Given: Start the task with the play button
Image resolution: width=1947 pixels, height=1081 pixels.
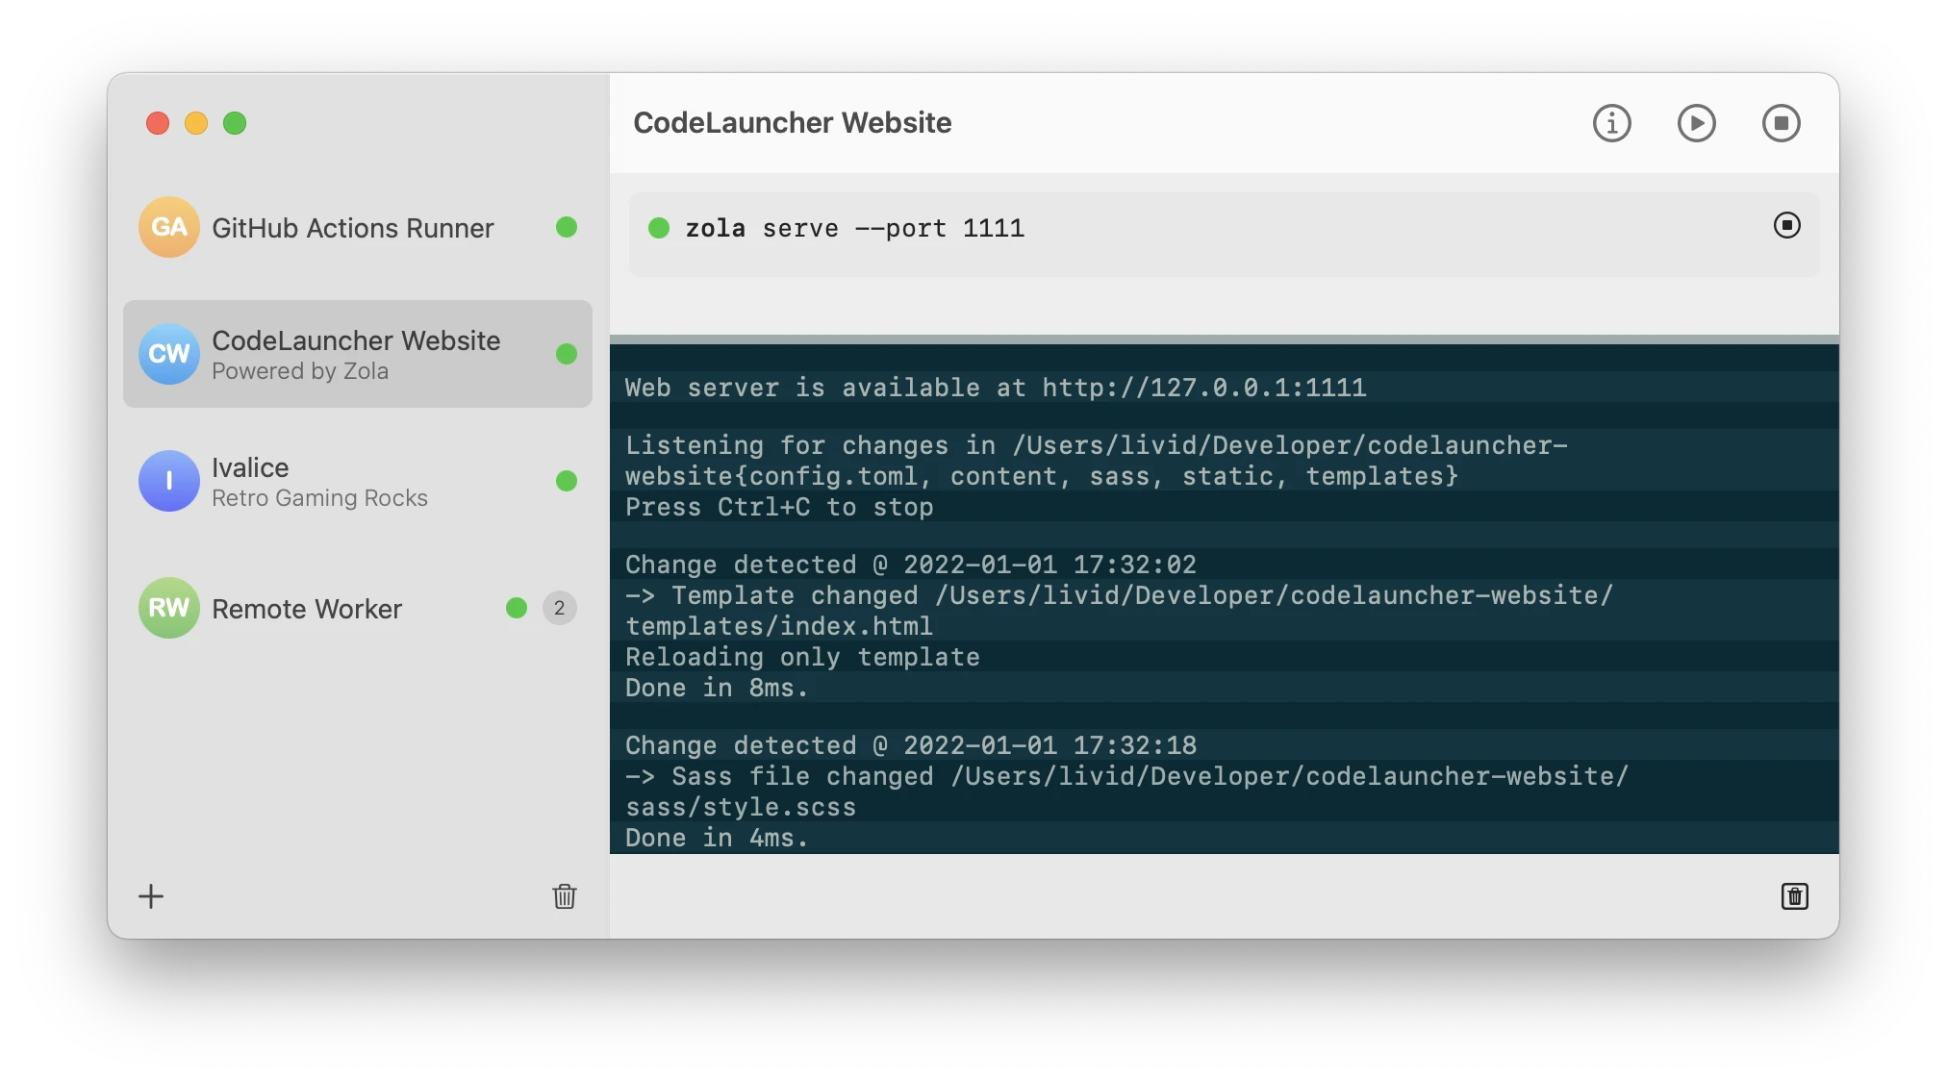Looking at the screenshot, I should (x=1696, y=123).
